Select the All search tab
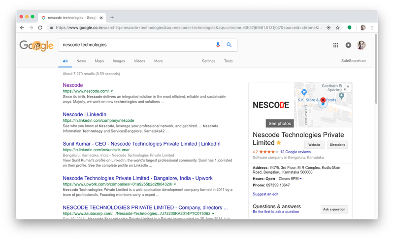The width and height of the screenshot is (394, 240). pyautogui.click(x=65, y=61)
